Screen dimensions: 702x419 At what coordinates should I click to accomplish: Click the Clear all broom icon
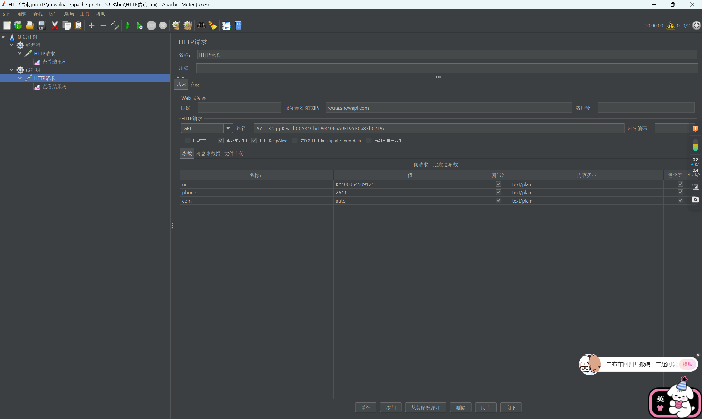click(188, 26)
